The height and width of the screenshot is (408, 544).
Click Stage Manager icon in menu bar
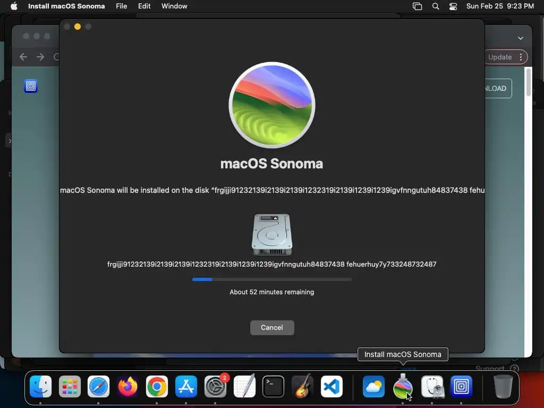point(417,6)
